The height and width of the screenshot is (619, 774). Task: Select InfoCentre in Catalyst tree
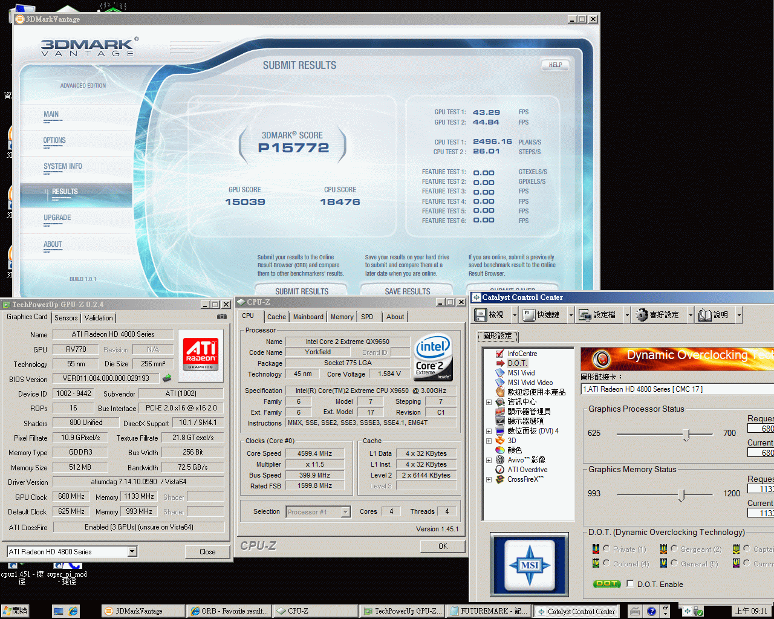[x=522, y=354]
